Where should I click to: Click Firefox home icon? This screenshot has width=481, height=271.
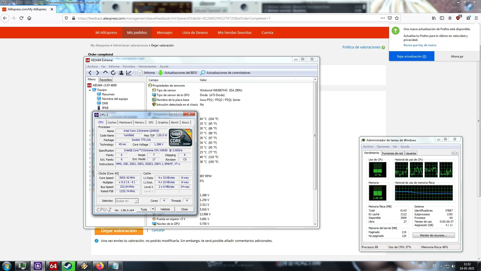[29, 18]
